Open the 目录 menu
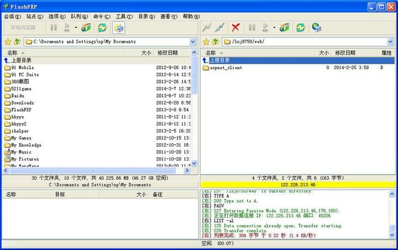Screen dimensions: 398x250 point(146,17)
